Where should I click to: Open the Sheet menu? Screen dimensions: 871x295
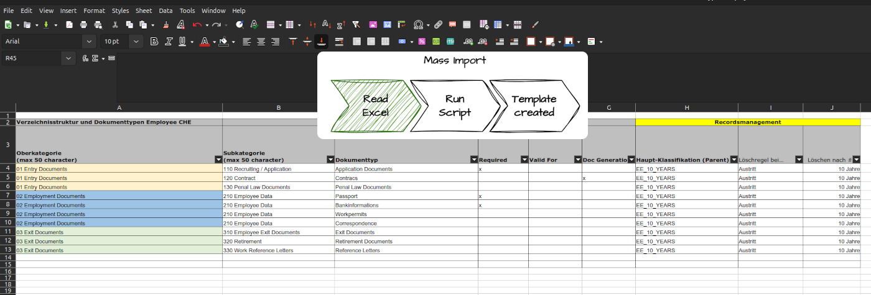(143, 11)
